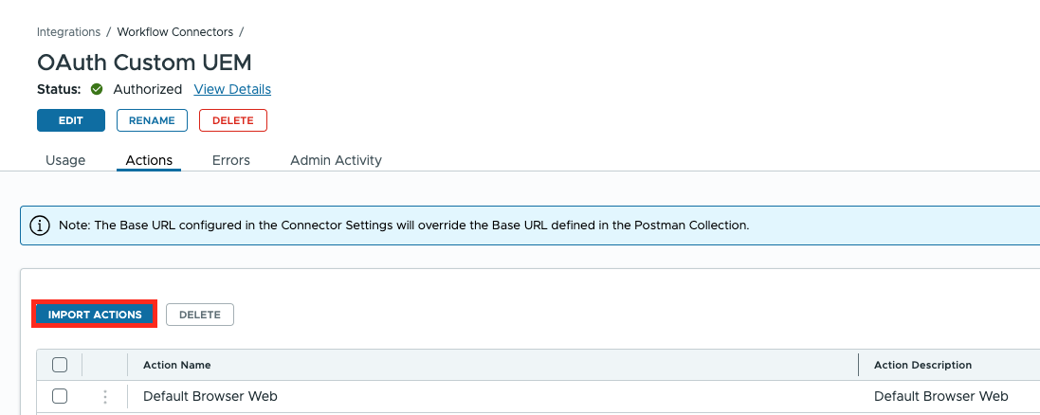Click the info icon in the note banner
Screen dimensions: 1040x415
(x=40, y=226)
